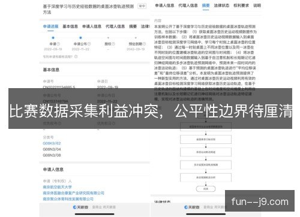Click the 申请 progress dot
The width and height of the screenshot is (300, 217).
tap(53, 38)
